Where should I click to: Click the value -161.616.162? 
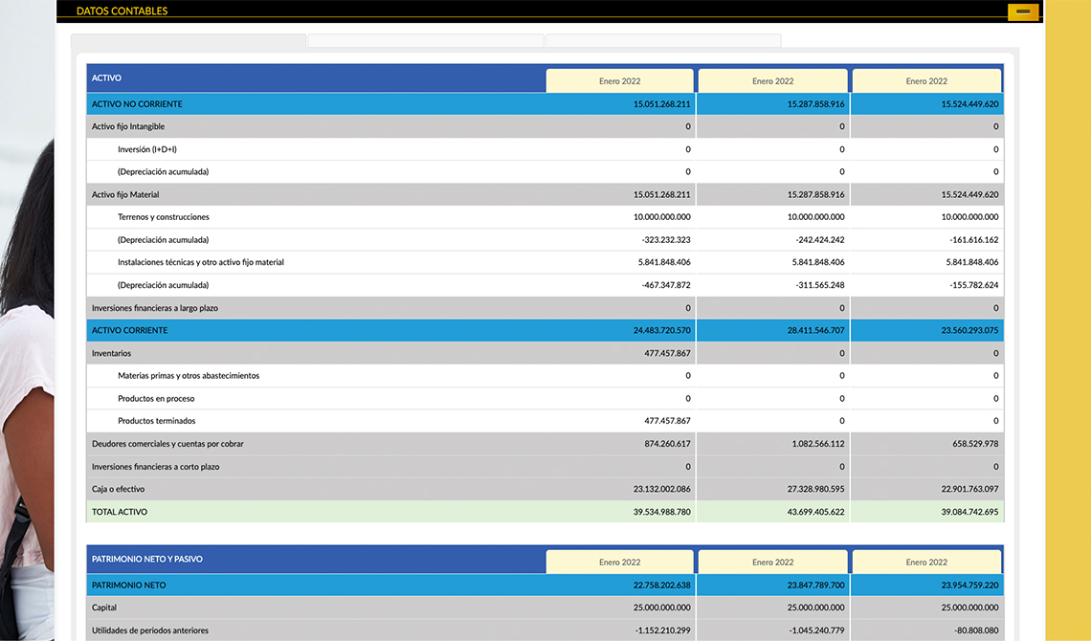(x=973, y=240)
